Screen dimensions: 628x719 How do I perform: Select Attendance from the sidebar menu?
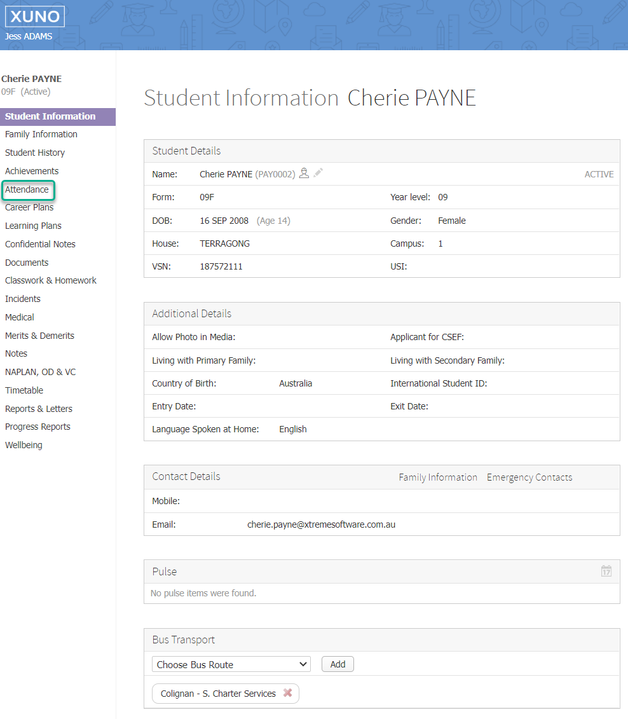[x=28, y=189]
